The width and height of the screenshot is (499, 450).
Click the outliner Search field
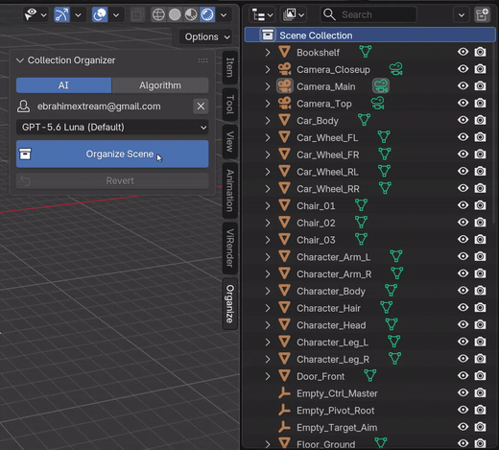click(368, 14)
